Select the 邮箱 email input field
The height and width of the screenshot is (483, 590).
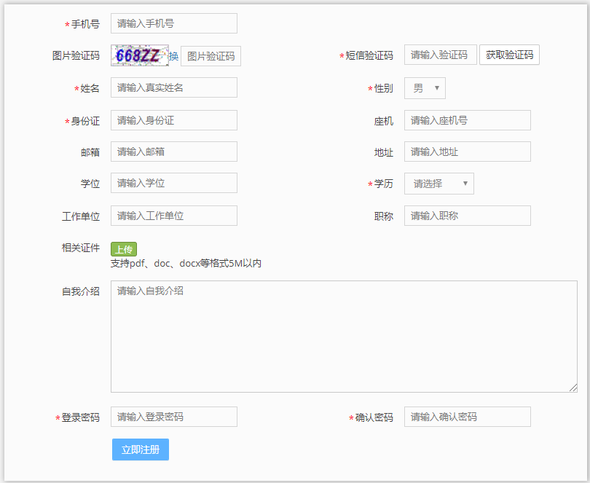(x=174, y=152)
